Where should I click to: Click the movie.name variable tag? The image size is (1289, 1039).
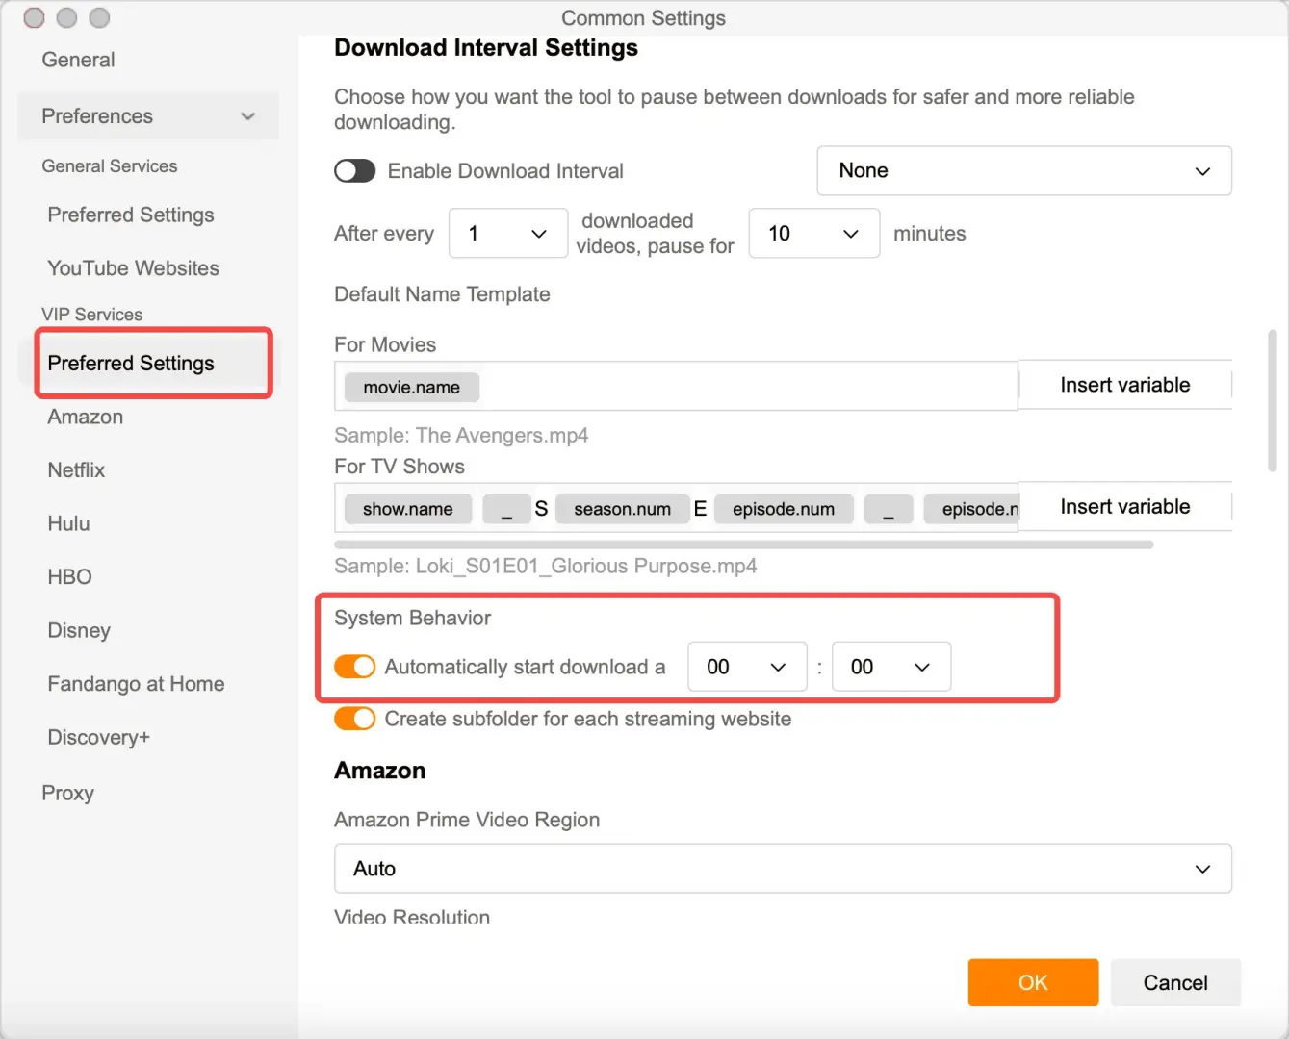(x=412, y=388)
